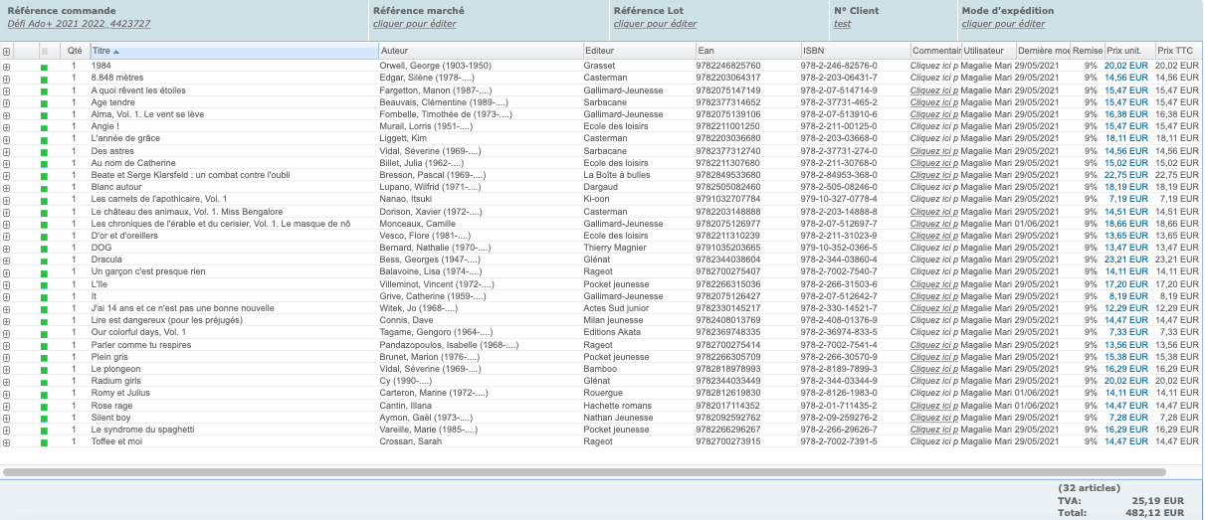Click green status icon for Au nom de Catherine
The image size is (1205, 520).
point(44,163)
